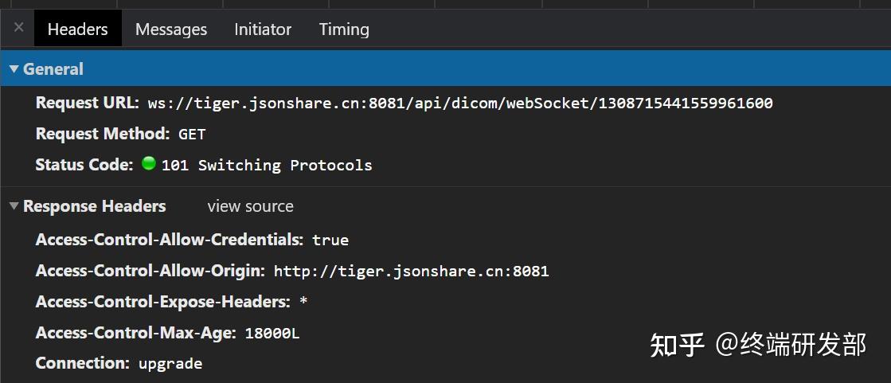Collapse the Response Headers triangle
The width and height of the screenshot is (891, 383).
[x=14, y=206]
